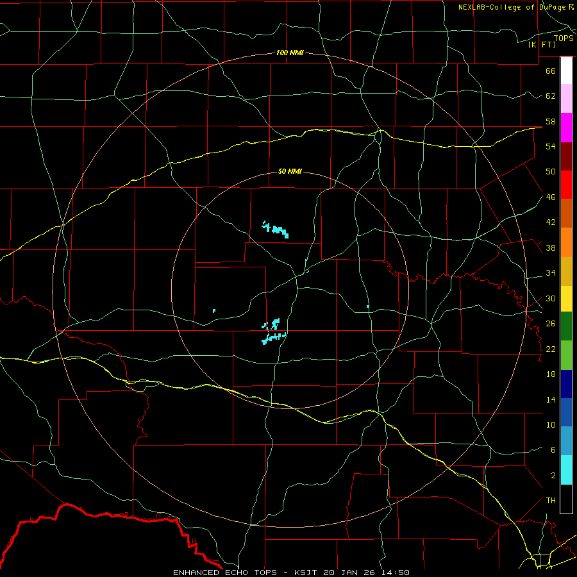Click the light pink legend swatch
This screenshot has width=577, height=577.
pyautogui.click(x=566, y=99)
